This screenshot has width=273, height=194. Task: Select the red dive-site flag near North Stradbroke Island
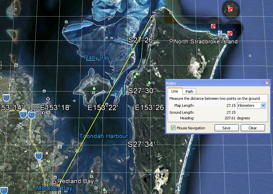(213, 26)
